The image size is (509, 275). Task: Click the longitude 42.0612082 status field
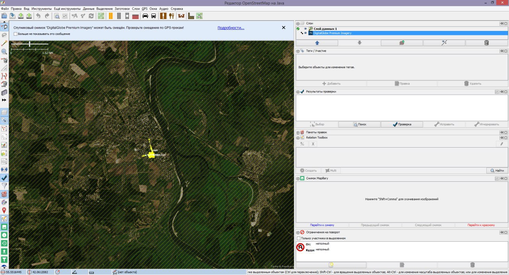[40, 272]
